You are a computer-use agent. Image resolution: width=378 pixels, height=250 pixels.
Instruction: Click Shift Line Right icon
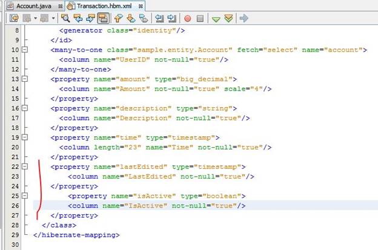(x=172, y=18)
